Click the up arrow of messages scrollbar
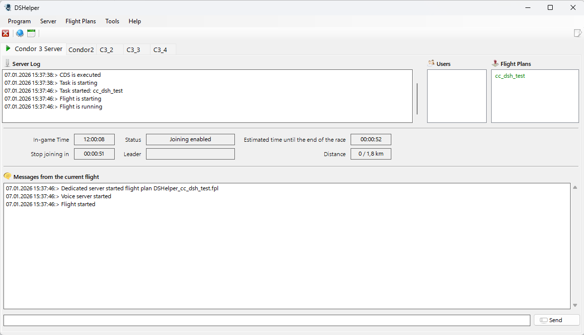This screenshot has width=584, height=335. [x=575, y=187]
